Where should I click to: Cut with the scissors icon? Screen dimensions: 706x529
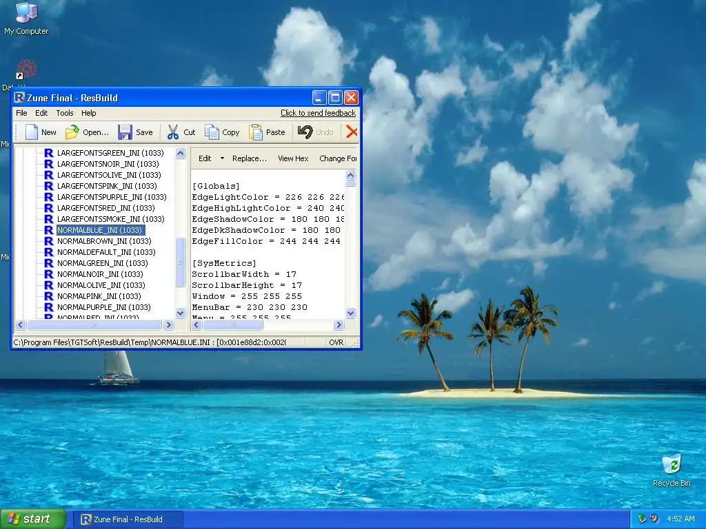click(172, 132)
